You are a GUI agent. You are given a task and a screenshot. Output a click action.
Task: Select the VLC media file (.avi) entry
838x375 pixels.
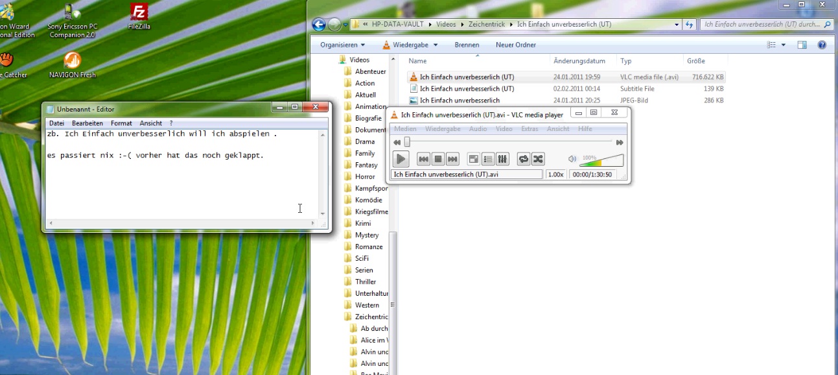(x=566, y=77)
